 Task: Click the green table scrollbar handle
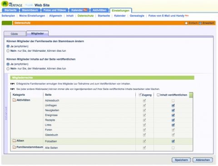click(x=191, y=95)
